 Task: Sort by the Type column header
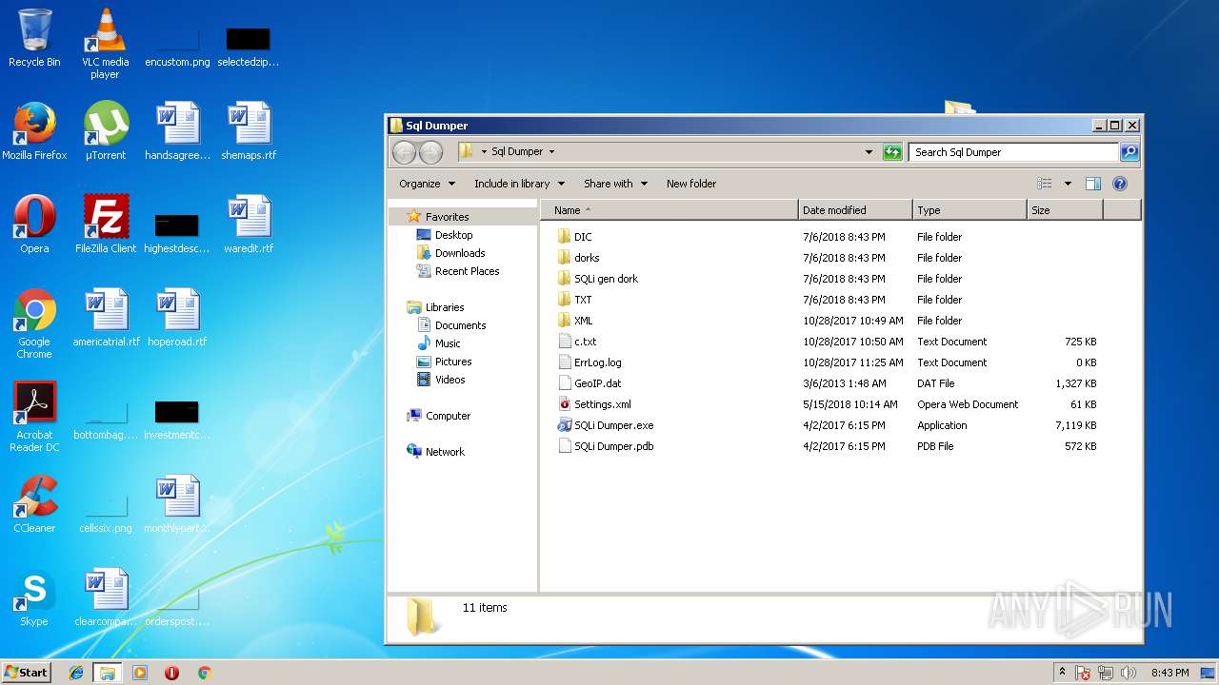[969, 210]
